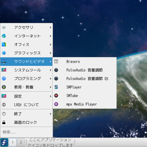Launch mpv Media Player entry

(85, 104)
